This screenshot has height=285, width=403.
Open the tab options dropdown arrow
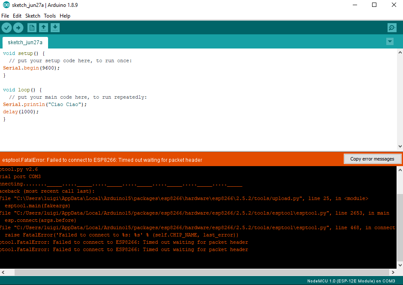[390, 42]
